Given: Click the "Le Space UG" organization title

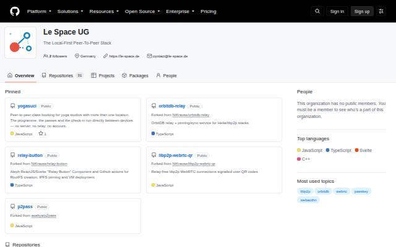Looking at the screenshot, I should click(66, 32).
